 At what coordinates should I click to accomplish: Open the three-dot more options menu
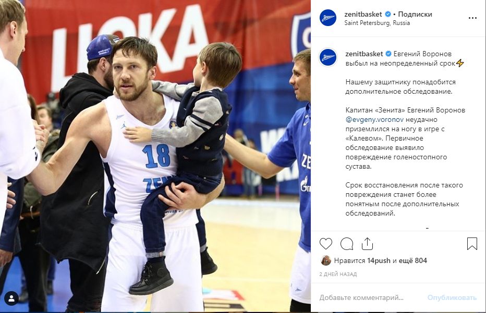click(x=472, y=18)
